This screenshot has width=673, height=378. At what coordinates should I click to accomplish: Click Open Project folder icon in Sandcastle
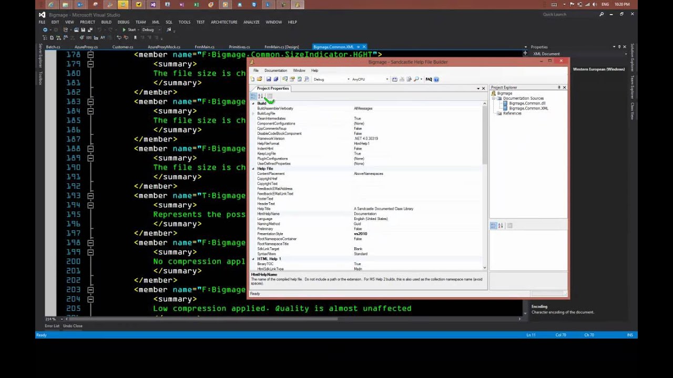(259, 79)
